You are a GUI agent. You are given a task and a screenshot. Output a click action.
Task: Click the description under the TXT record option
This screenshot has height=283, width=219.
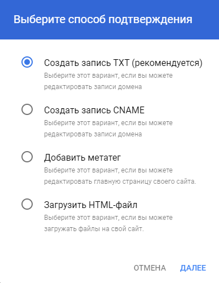[x=108, y=81]
